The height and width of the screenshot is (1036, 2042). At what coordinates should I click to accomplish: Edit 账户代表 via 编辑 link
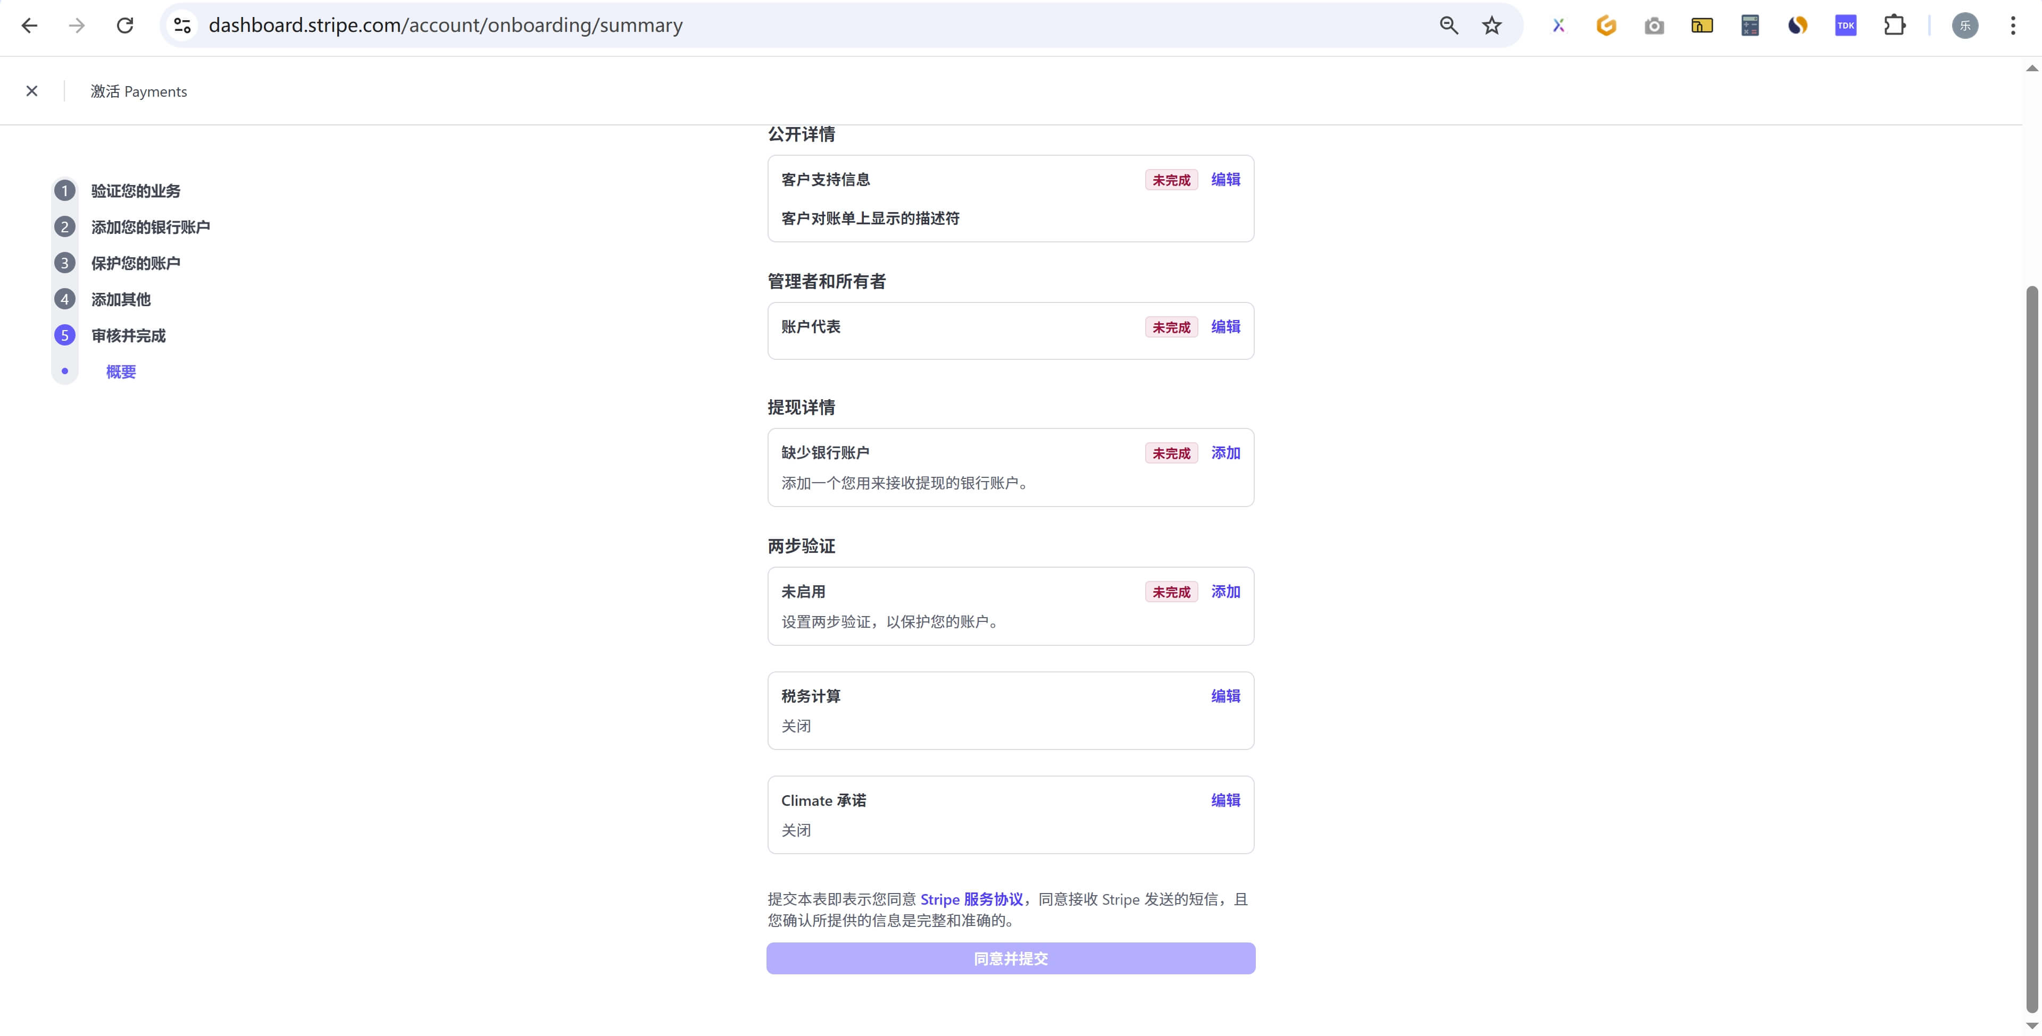[x=1226, y=327]
